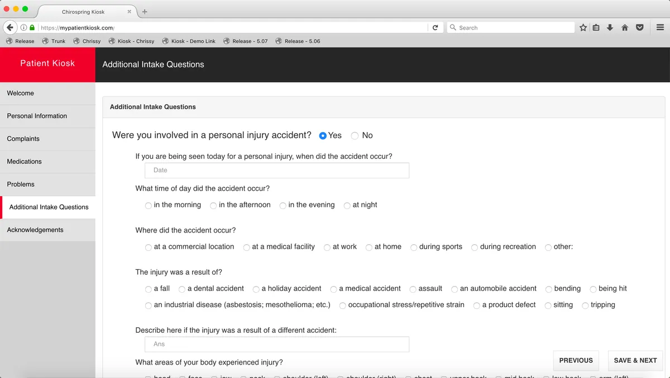Click the browser back arrow button
The width and height of the screenshot is (670, 378).
10,27
